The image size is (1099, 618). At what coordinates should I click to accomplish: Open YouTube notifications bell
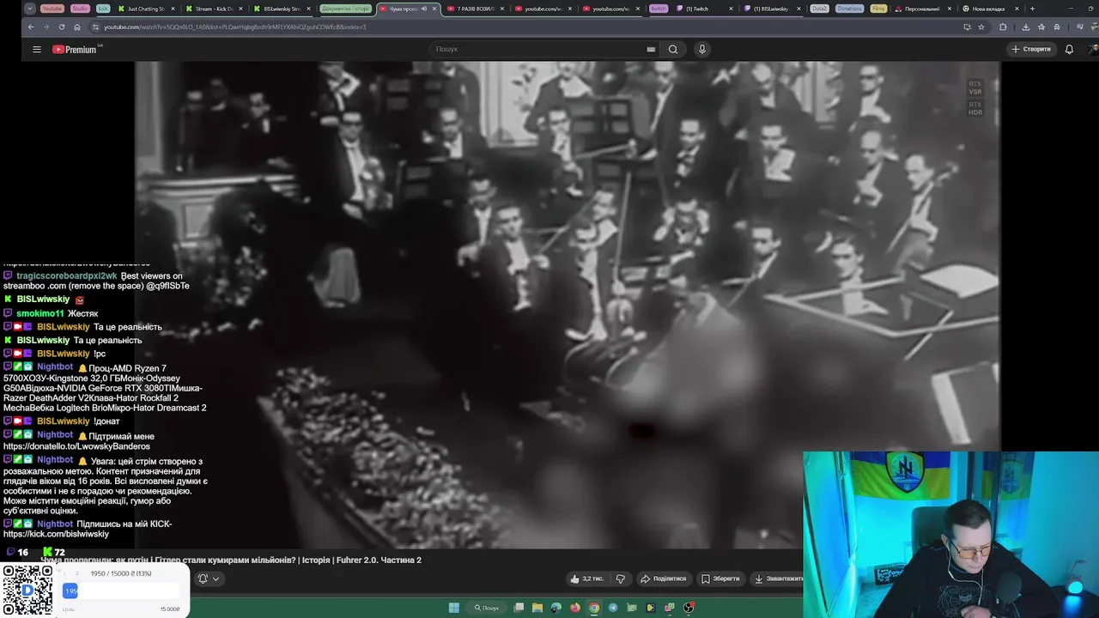click(x=1069, y=49)
